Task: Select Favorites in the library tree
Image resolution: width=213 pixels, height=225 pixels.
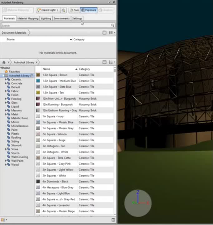Action: 14,72
